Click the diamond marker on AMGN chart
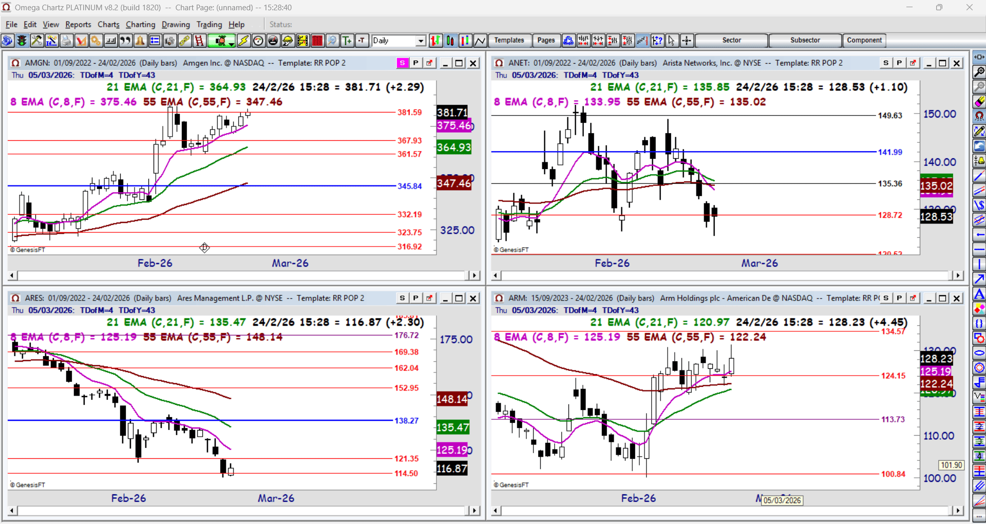Image resolution: width=986 pixels, height=524 pixels. 204,248
